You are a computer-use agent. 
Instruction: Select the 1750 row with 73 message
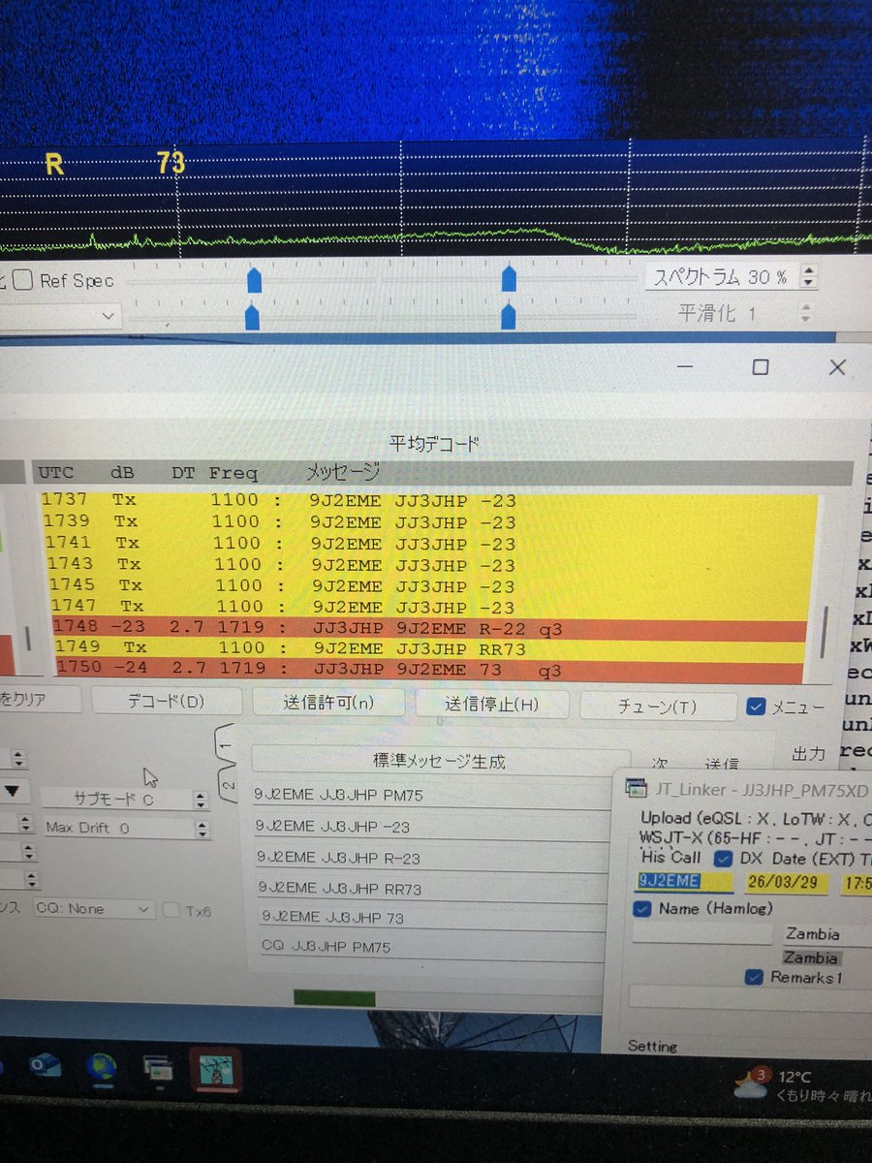point(427,670)
